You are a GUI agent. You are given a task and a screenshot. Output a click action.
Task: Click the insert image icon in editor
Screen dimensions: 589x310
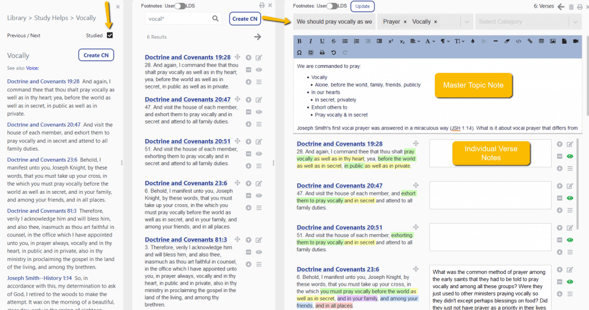(x=552, y=41)
